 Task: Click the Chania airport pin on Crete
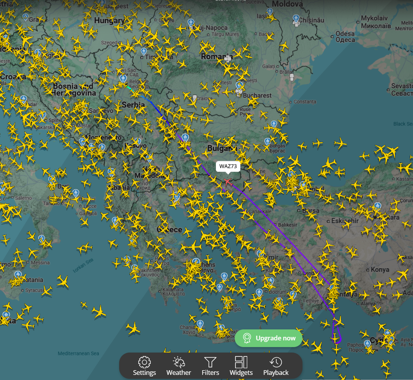pos(200,324)
